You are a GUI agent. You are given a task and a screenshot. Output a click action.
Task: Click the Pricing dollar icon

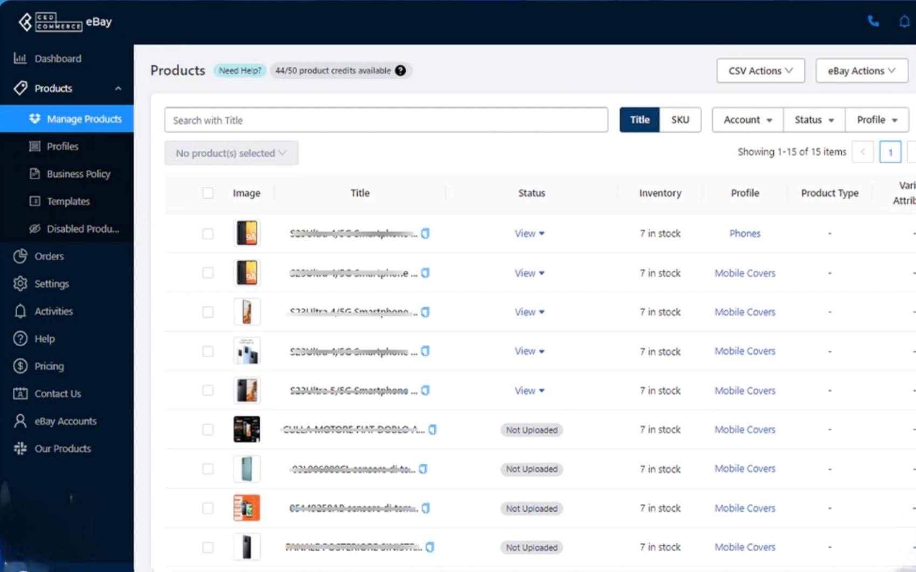[20, 366]
